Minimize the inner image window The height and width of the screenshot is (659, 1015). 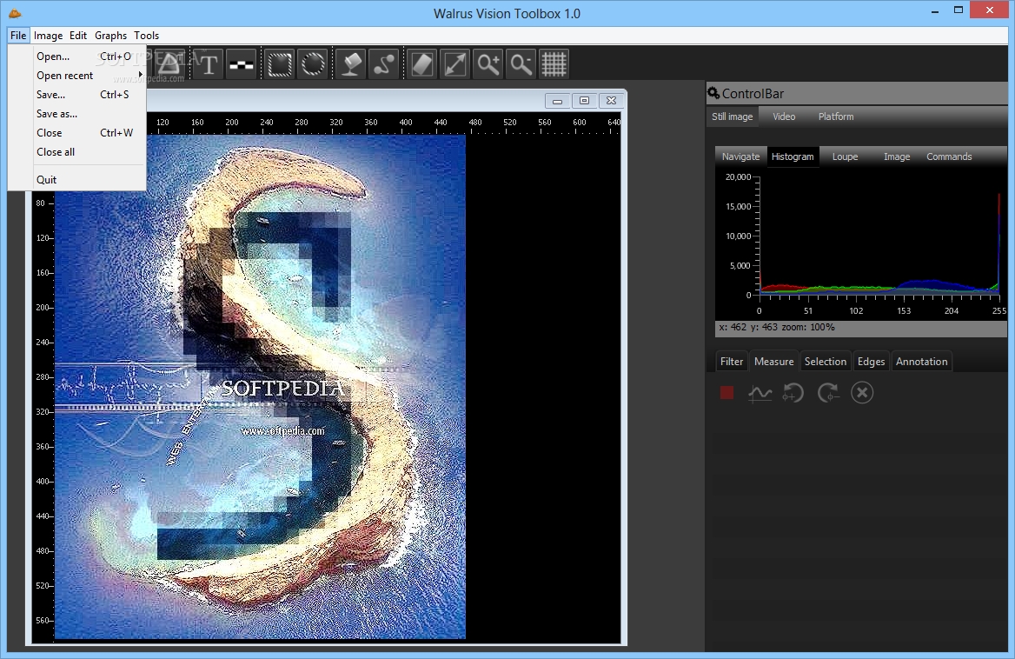[x=557, y=101]
